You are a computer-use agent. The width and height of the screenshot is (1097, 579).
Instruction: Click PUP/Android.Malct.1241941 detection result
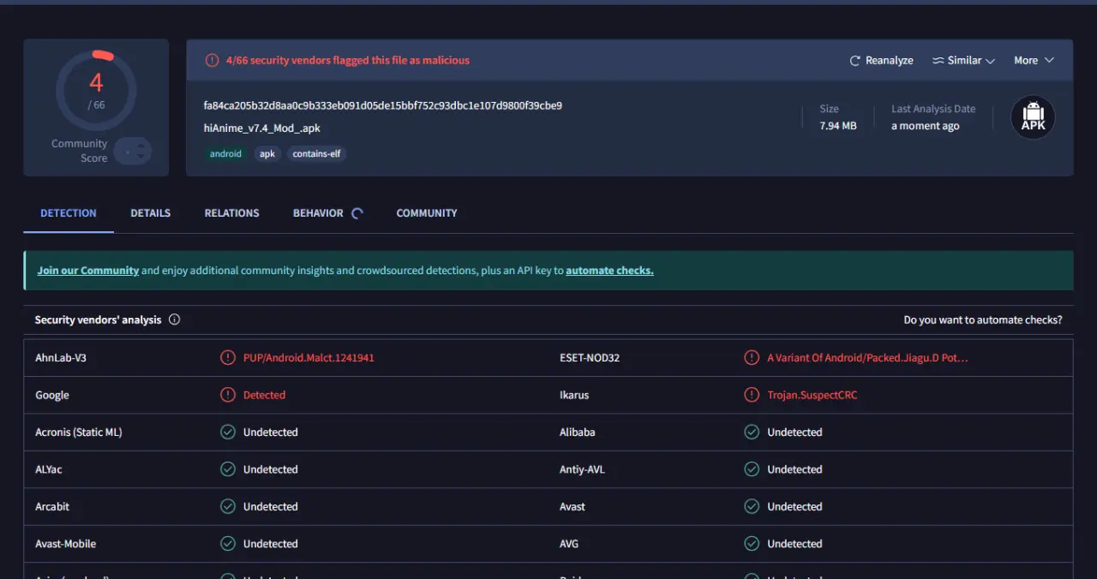309,358
